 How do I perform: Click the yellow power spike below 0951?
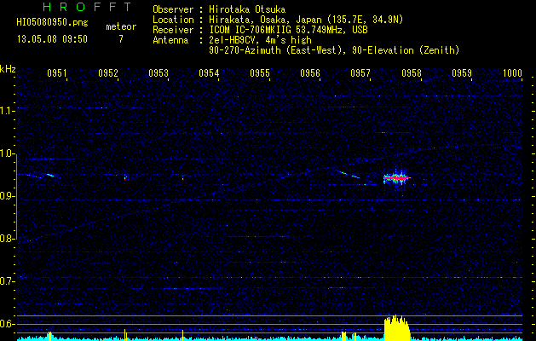pyautogui.click(x=49, y=336)
